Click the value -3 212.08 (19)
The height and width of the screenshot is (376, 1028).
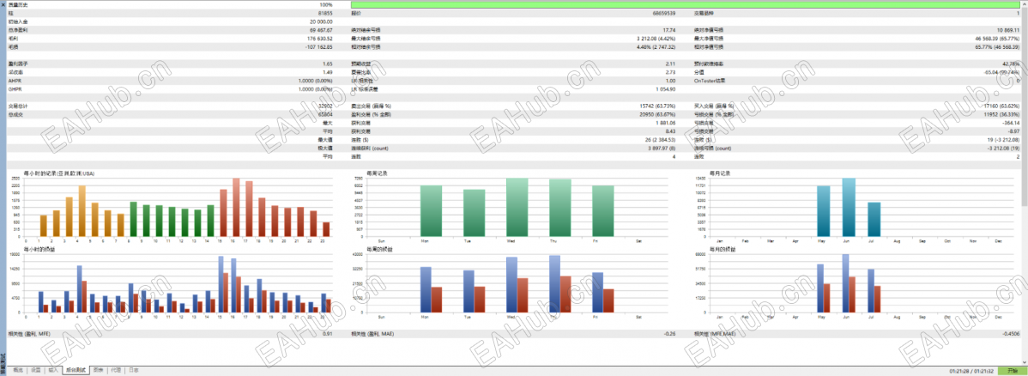coord(1005,149)
